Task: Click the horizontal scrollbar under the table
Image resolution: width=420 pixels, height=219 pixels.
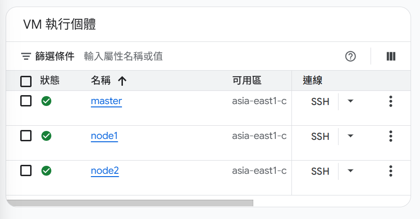Action: point(129,203)
